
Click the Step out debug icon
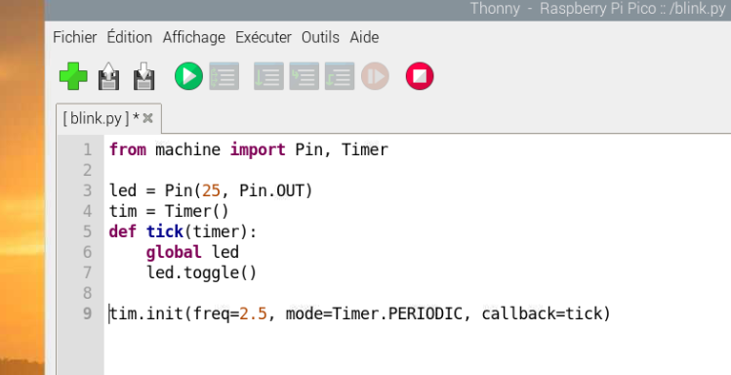pos(340,76)
